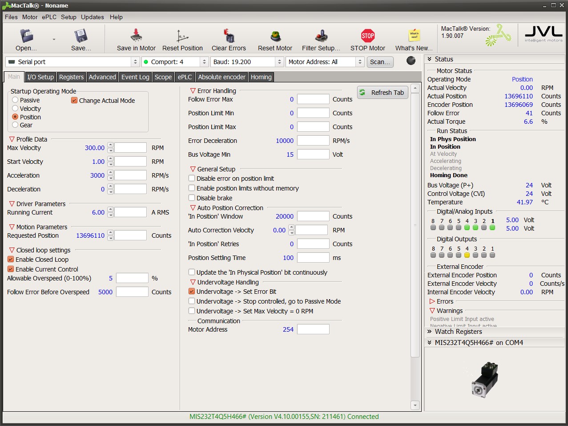Click the Max Velocity input field
This screenshot has width=568, height=426.
pyautogui.click(x=130, y=148)
